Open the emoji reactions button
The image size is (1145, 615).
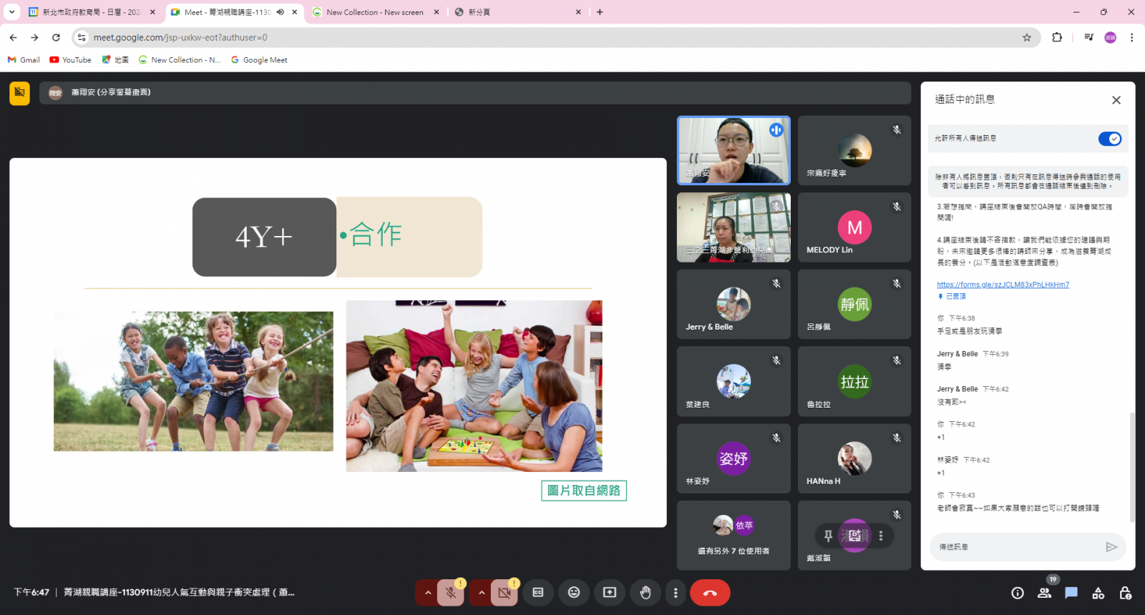(x=574, y=592)
